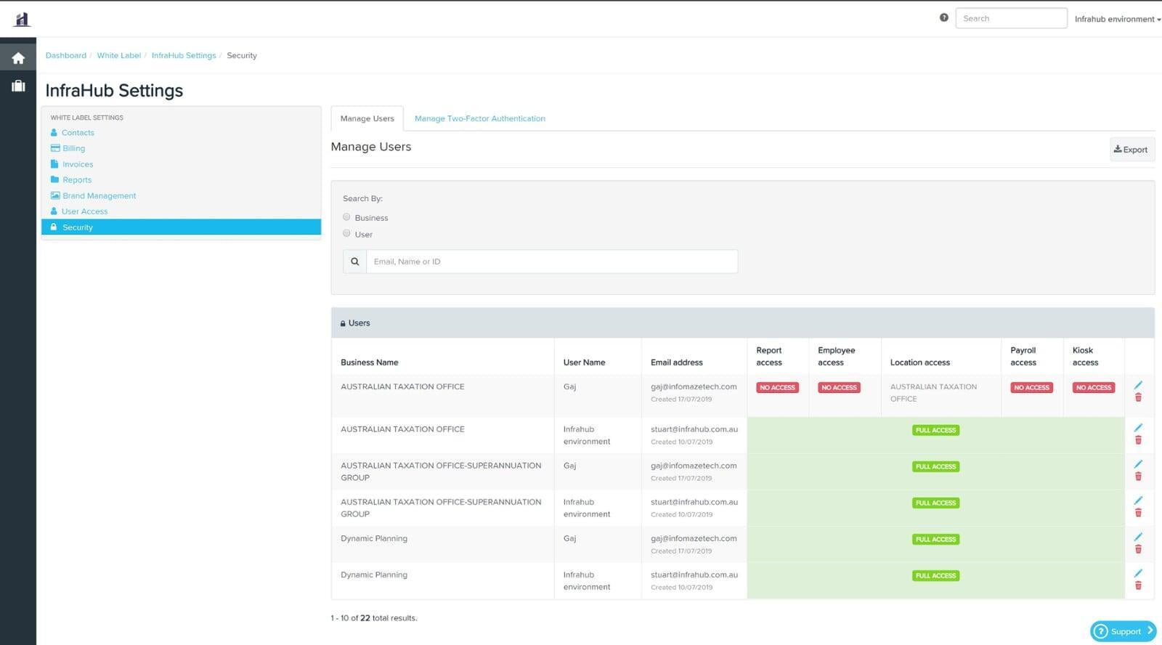Open Reports settings

coord(77,180)
